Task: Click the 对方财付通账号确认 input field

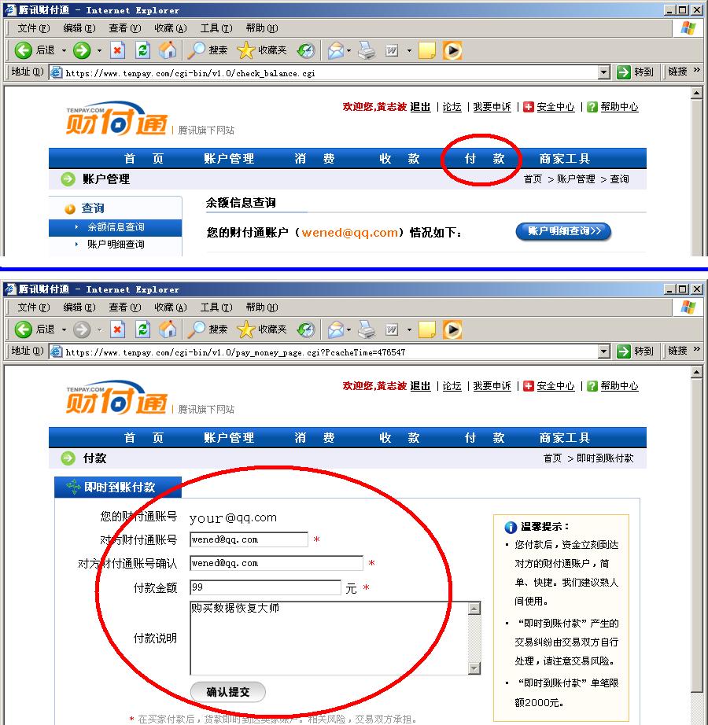Action: click(x=276, y=563)
